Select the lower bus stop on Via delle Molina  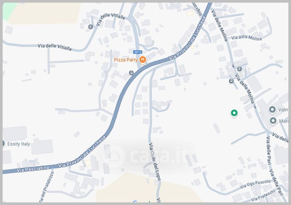tap(231, 81)
